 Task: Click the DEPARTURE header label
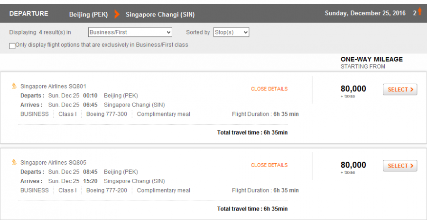pyautogui.click(x=28, y=14)
